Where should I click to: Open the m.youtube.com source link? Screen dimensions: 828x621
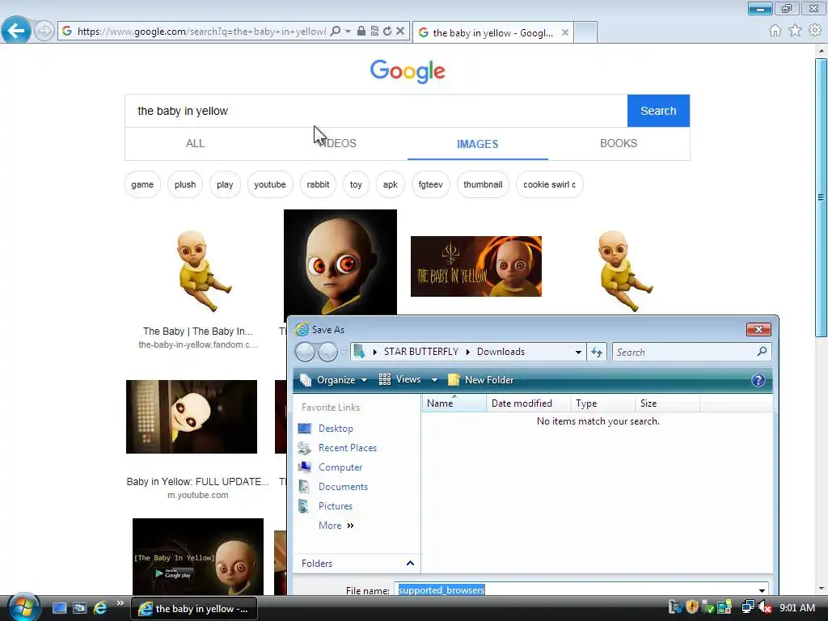198,496
